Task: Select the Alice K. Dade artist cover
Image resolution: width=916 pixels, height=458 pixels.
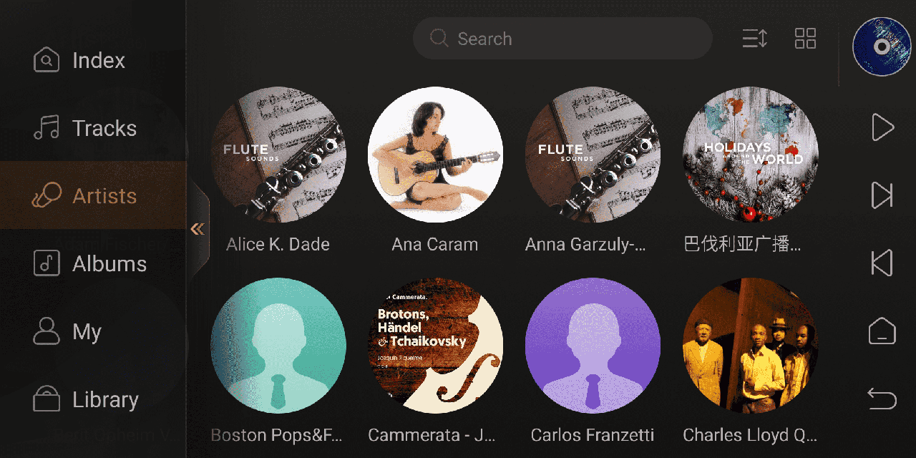Action: (x=278, y=155)
